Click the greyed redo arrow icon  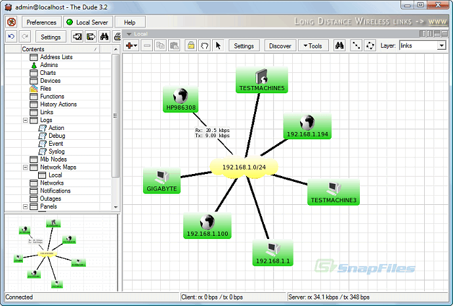click(25, 37)
